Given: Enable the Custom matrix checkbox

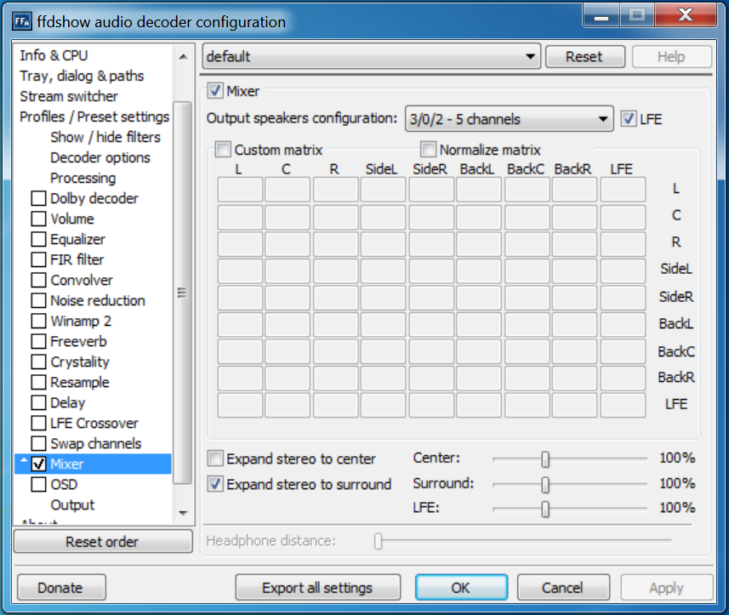Looking at the screenshot, I should pos(223,150).
